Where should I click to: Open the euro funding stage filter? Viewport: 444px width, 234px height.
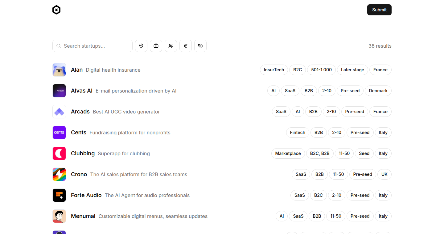coord(186,46)
